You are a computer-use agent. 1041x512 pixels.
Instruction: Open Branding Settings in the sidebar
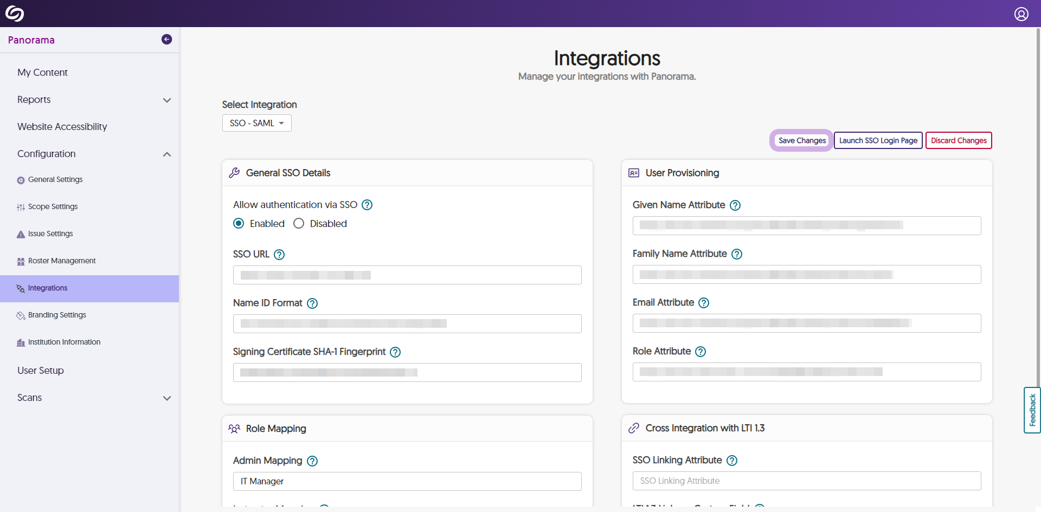click(x=57, y=315)
